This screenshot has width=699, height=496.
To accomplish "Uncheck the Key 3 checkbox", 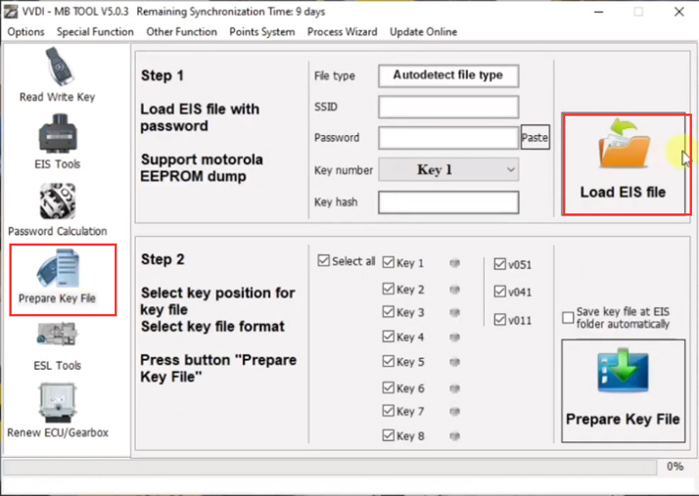I will click(x=389, y=312).
